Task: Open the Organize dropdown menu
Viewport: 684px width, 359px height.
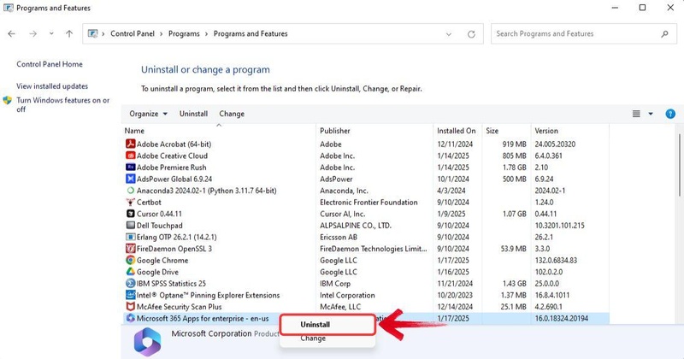Action: [148, 114]
